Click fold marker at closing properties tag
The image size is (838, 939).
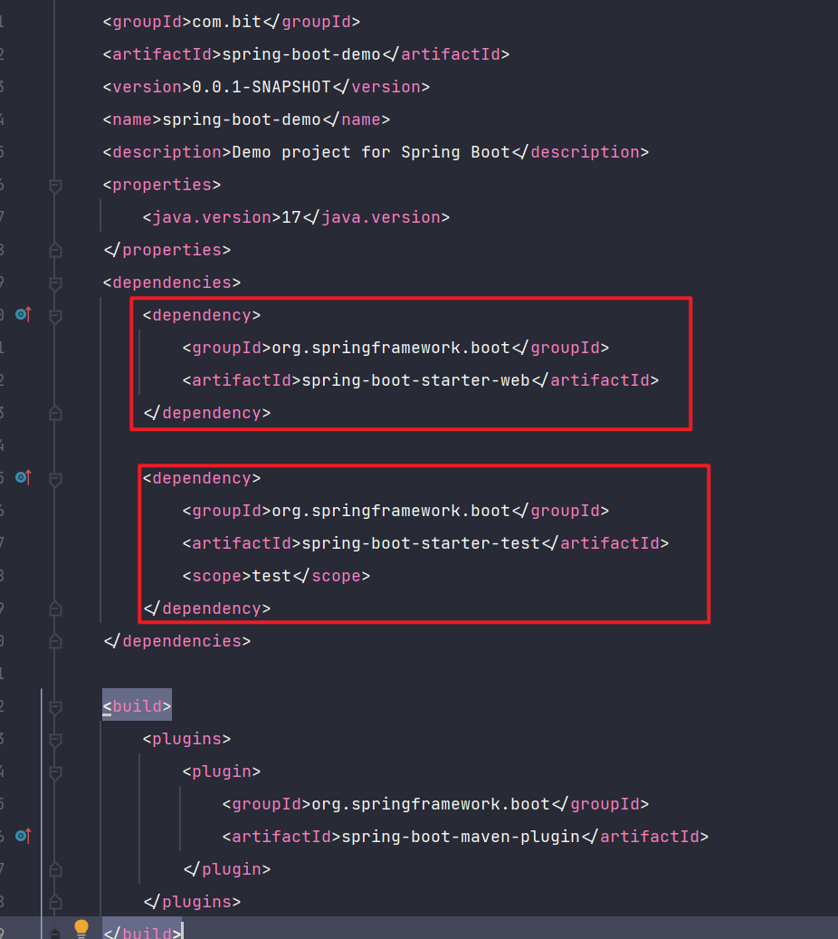pyautogui.click(x=55, y=250)
